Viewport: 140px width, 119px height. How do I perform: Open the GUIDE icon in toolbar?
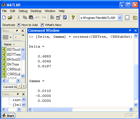[58, 17]
